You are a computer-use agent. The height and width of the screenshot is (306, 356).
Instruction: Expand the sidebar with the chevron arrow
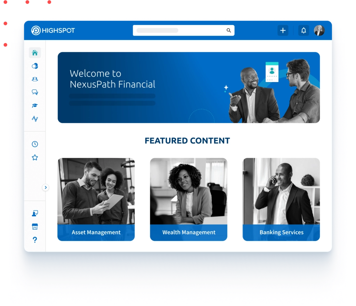46,187
